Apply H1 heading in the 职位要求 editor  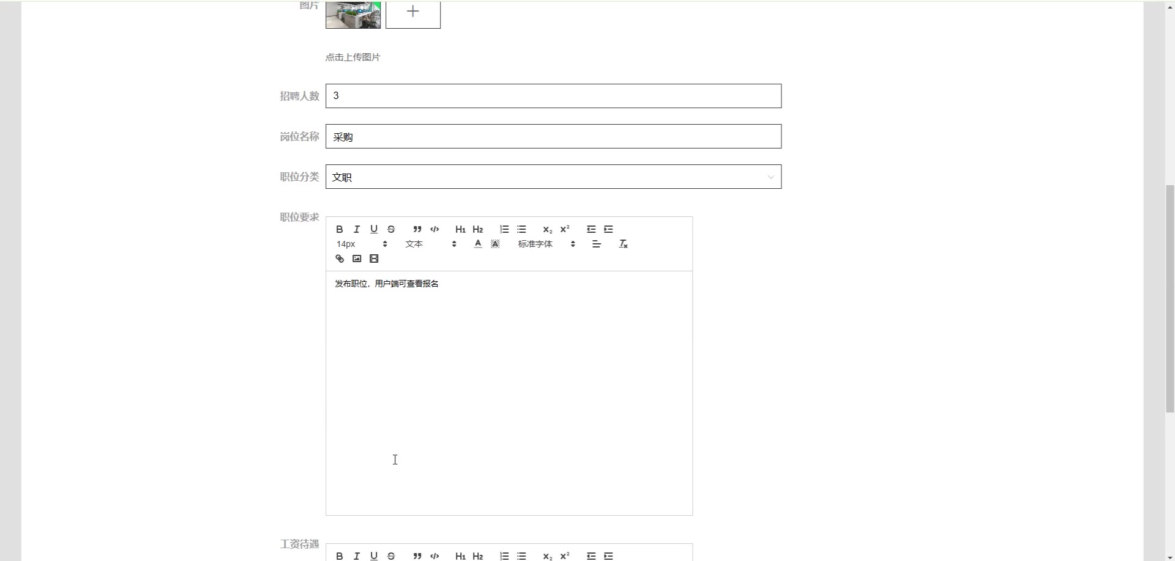[460, 229]
